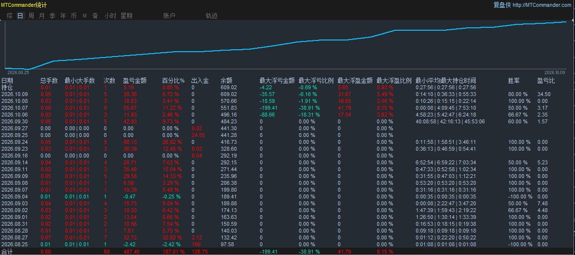The width and height of the screenshot is (575, 255).
Task: Sort by the 日期 column header
Action: pyautogui.click(x=7, y=81)
